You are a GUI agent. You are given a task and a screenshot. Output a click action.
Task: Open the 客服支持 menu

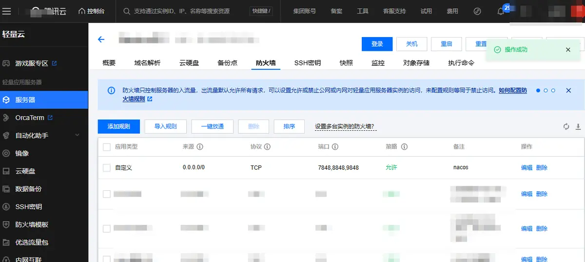coord(394,11)
